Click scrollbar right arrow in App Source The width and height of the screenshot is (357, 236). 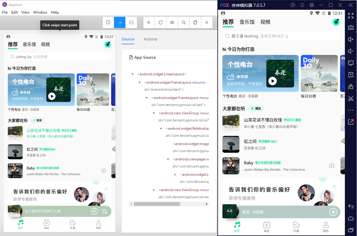[207, 204]
